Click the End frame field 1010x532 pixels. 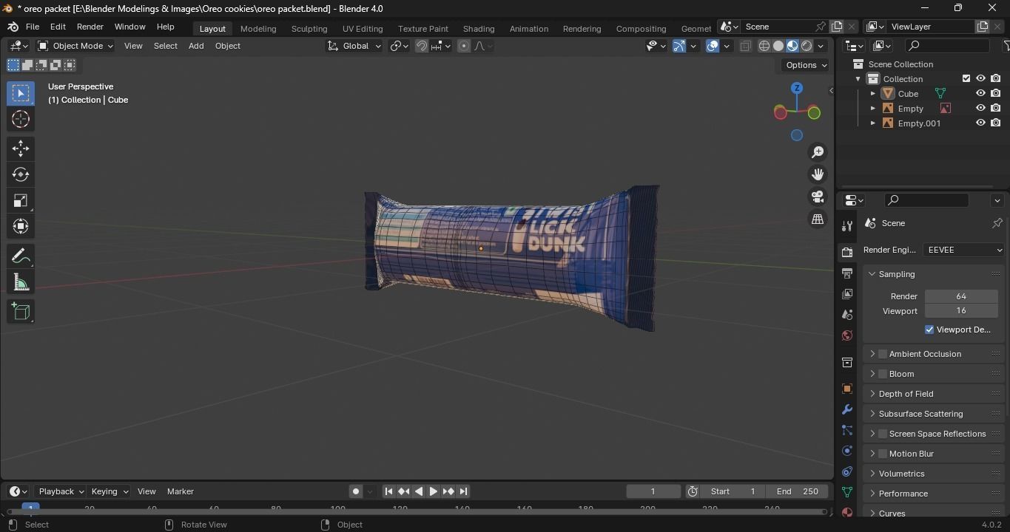pos(798,491)
